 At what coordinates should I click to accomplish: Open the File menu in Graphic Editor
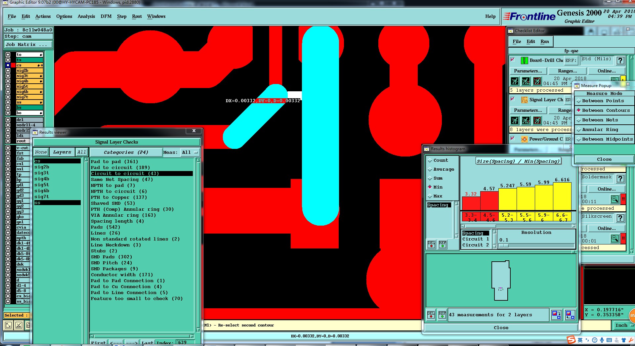pyautogui.click(x=12, y=16)
